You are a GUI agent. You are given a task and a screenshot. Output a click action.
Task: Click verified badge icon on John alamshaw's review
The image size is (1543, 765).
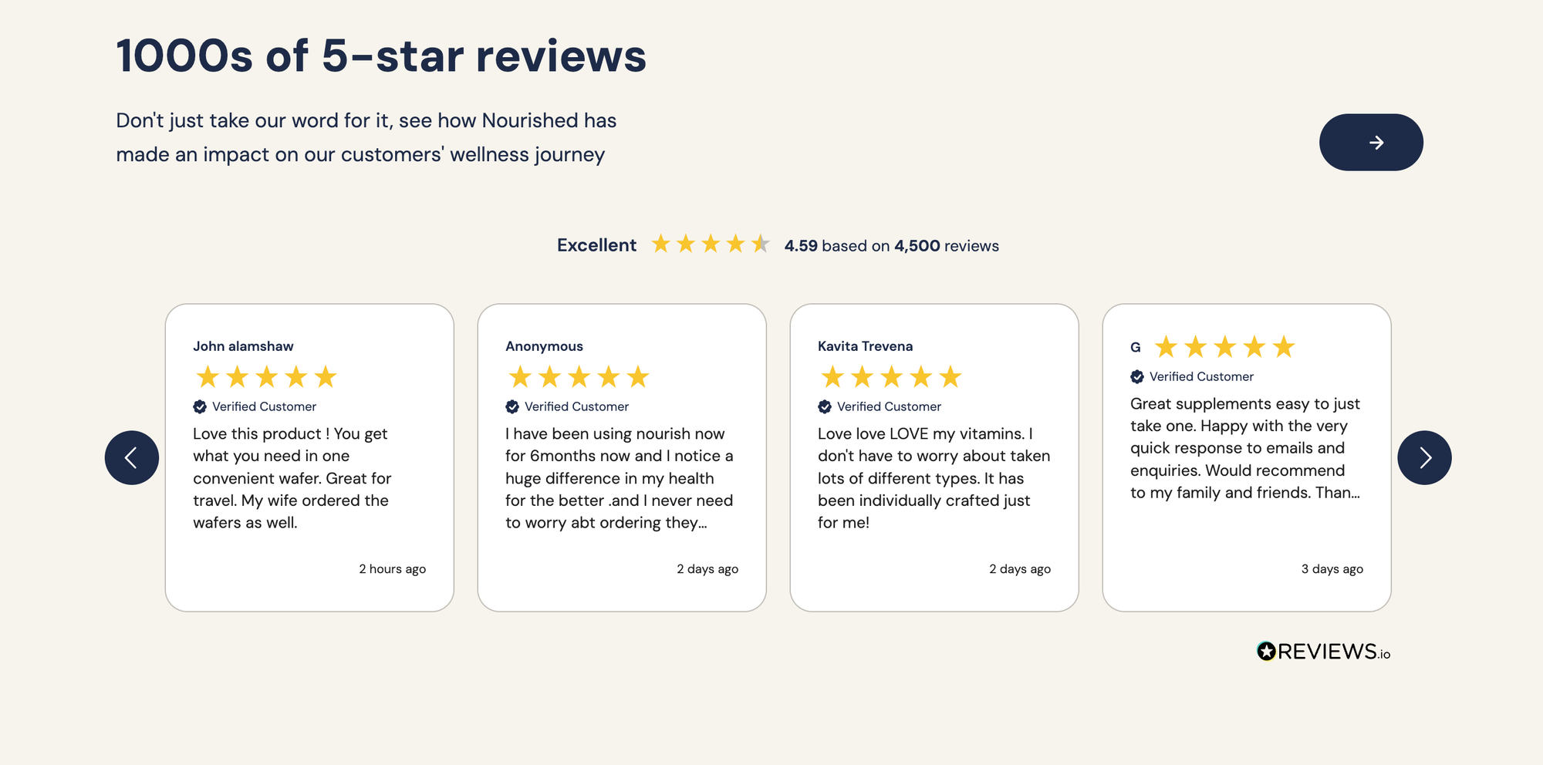[x=200, y=406]
